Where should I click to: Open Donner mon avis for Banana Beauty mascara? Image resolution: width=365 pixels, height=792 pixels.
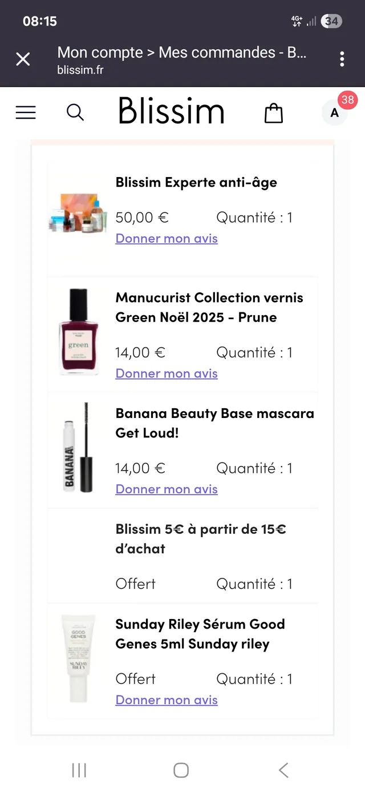[167, 489]
